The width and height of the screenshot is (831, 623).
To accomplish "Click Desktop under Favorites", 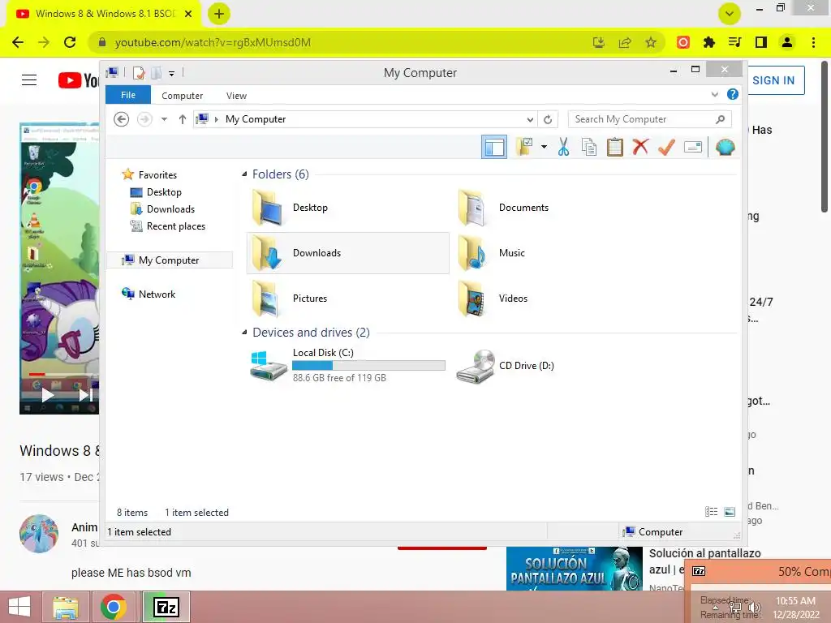I will (164, 191).
